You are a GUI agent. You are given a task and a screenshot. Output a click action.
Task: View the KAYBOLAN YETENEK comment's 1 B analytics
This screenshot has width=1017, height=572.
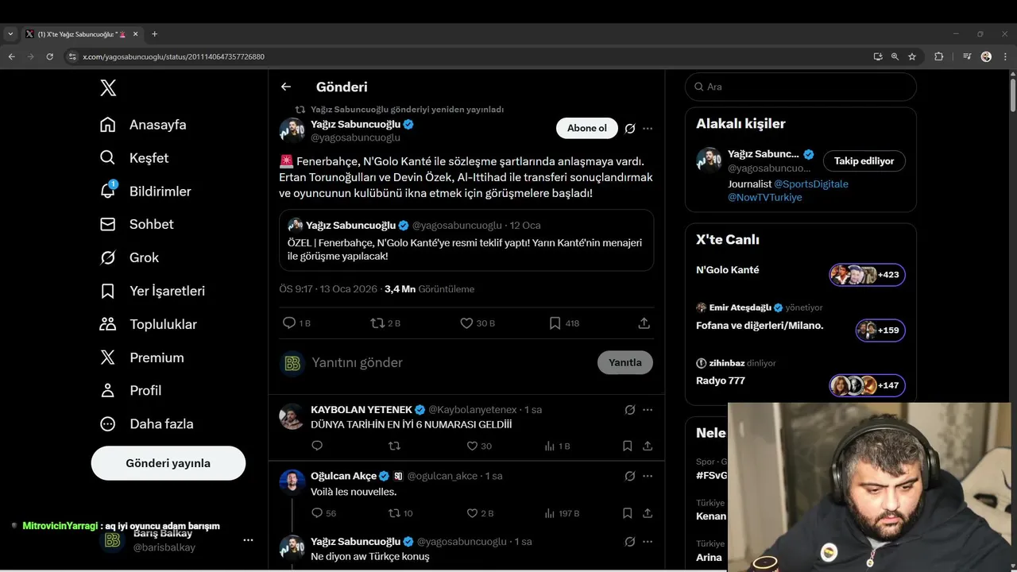click(557, 446)
